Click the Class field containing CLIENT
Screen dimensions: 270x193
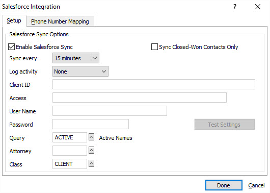point(70,164)
